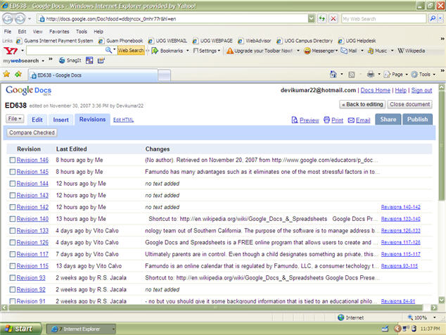
Task: Click the SnagIt toolbar icon
Action: click(x=62, y=61)
